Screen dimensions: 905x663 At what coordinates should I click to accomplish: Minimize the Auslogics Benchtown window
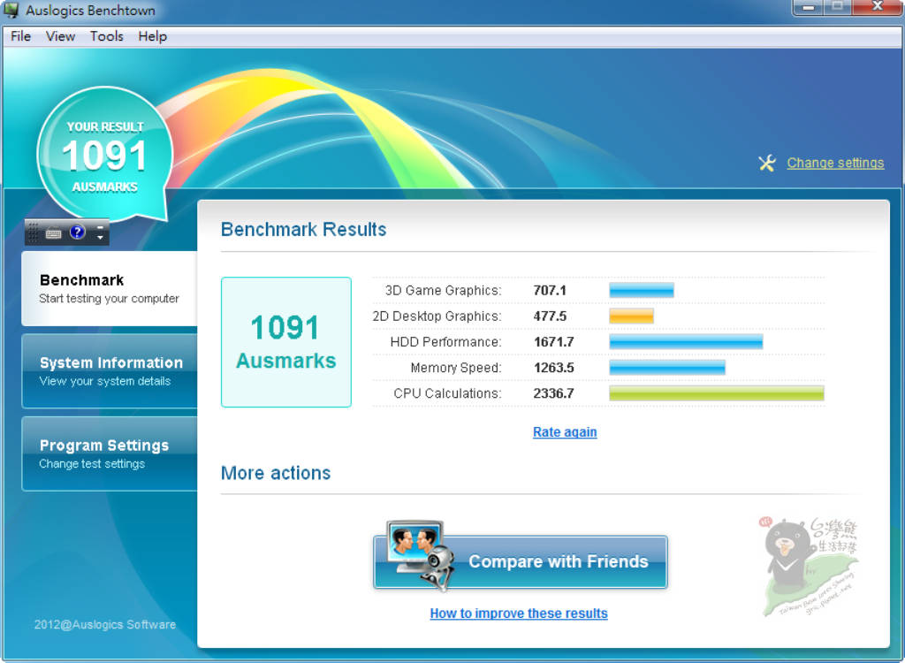tap(808, 7)
